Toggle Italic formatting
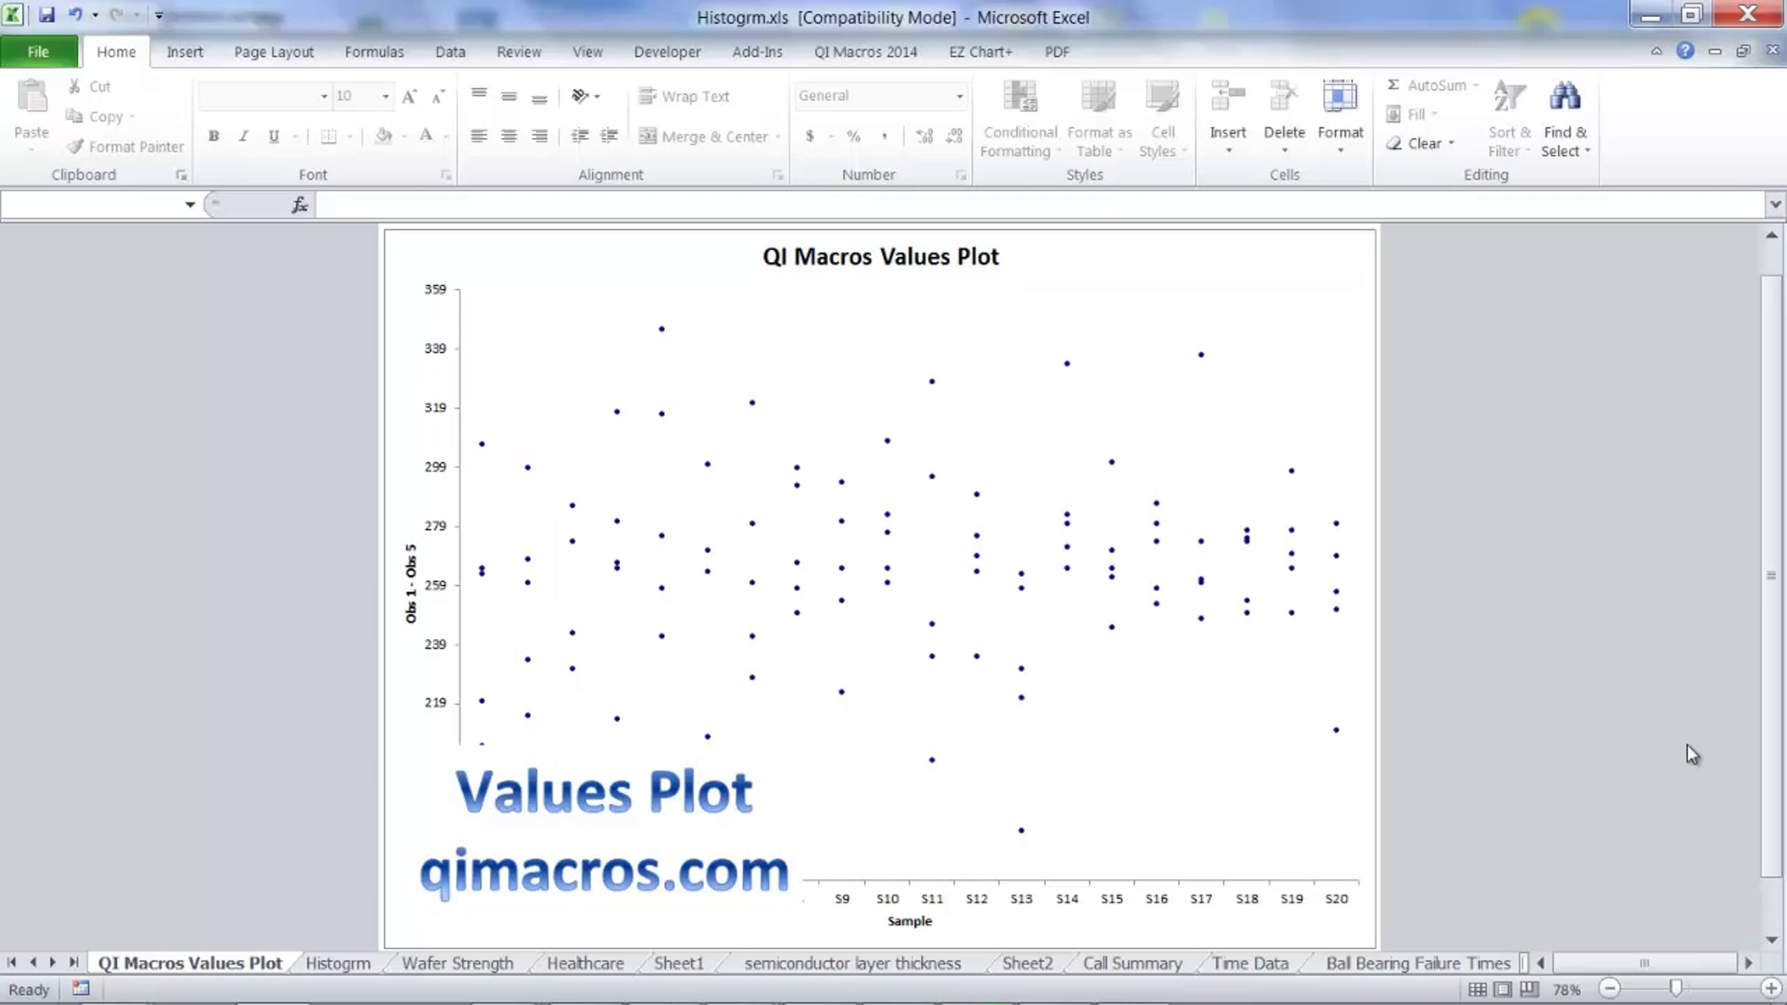This screenshot has width=1787, height=1005. (243, 136)
